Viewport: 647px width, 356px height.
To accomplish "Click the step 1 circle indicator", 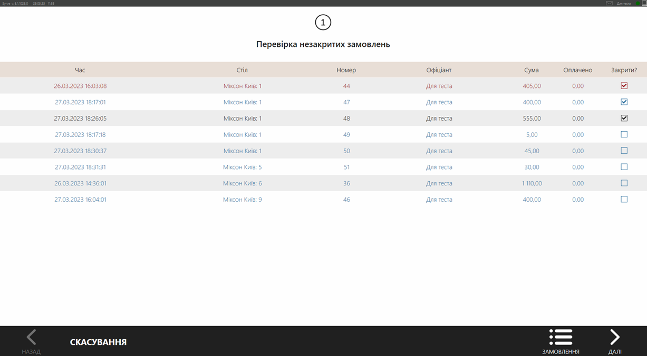I will (x=323, y=22).
